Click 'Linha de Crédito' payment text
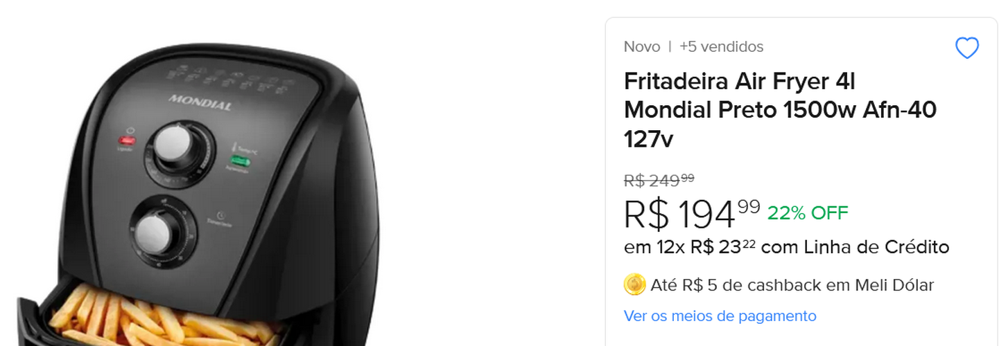 [x=876, y=247]
